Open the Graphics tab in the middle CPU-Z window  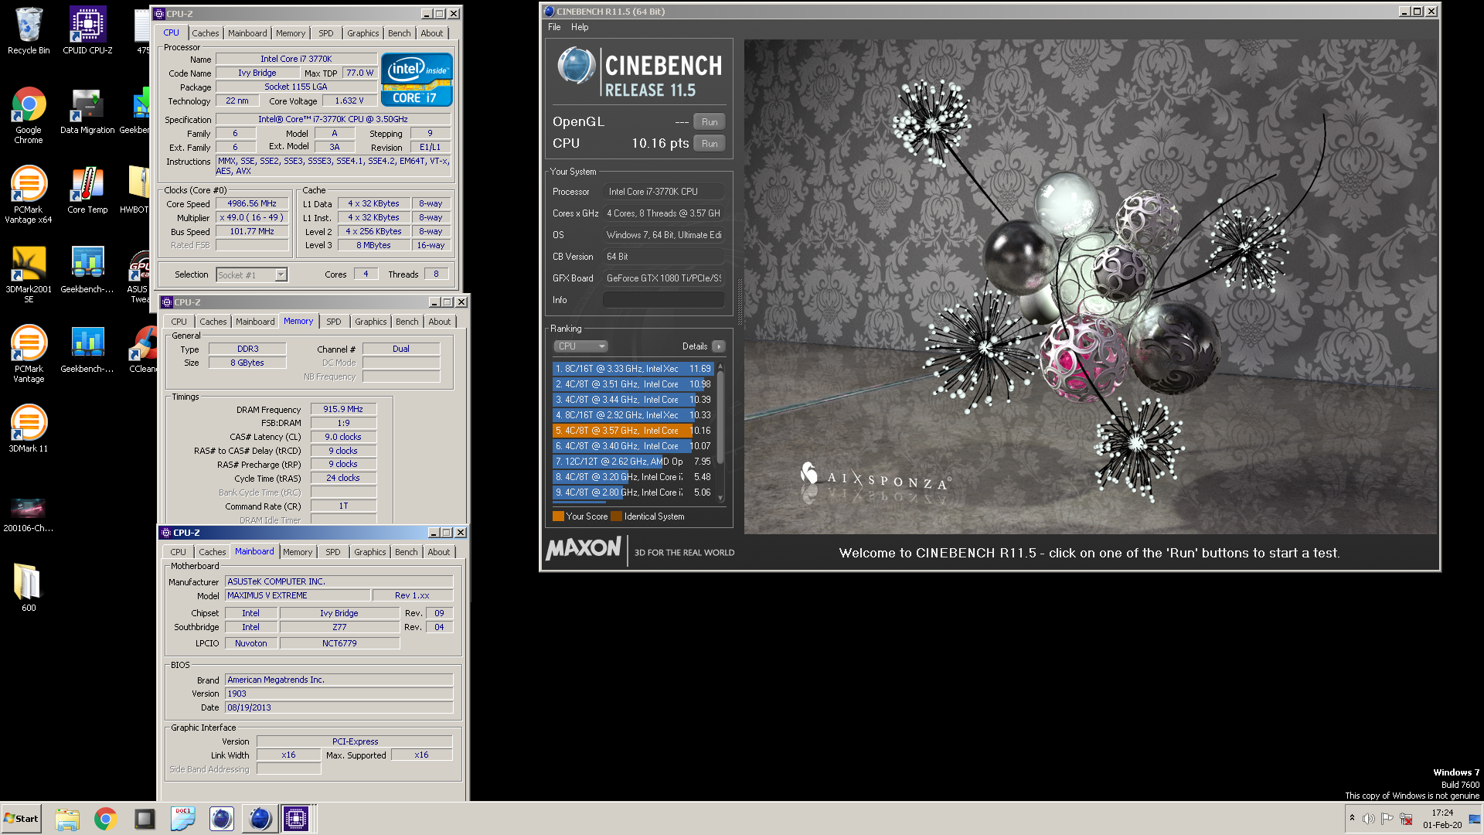pos(371,322)
